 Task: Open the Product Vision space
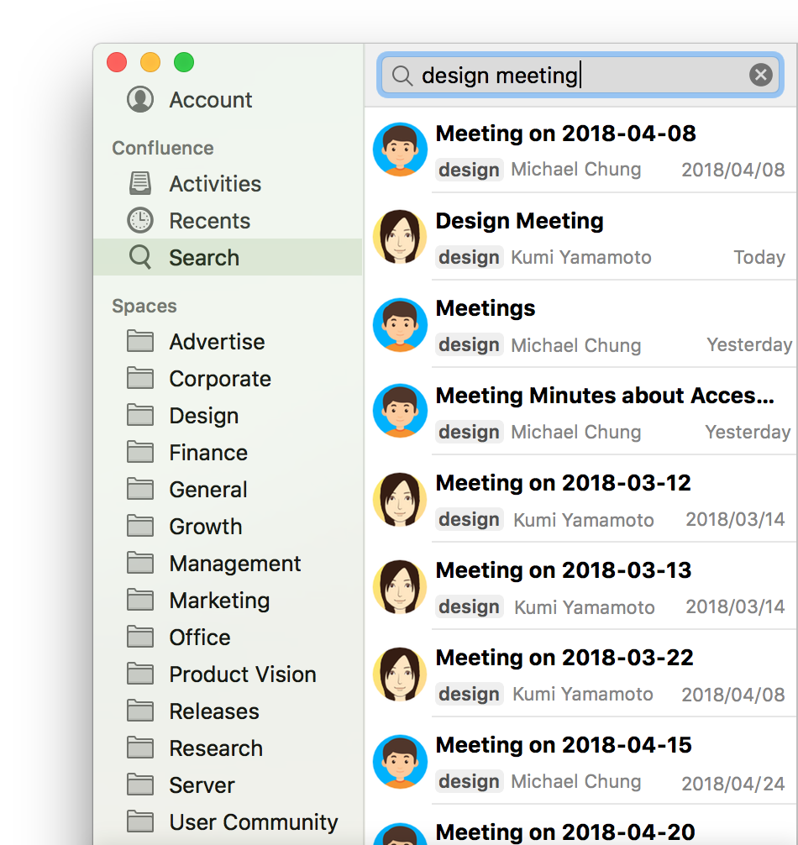242,674
